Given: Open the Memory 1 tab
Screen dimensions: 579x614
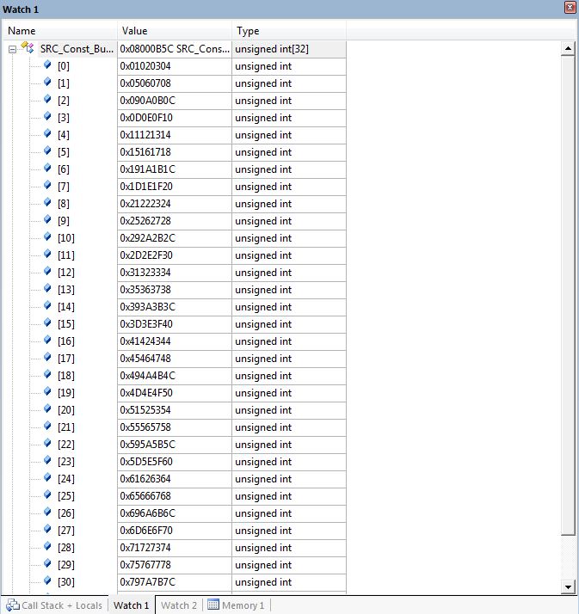Looking at the screenshot, I should [x=243, y=605].
